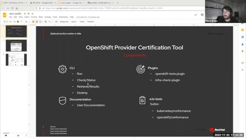Viewport: 246px width, 138px height.
Task: Go to browser home page
Action: [17, 8]
